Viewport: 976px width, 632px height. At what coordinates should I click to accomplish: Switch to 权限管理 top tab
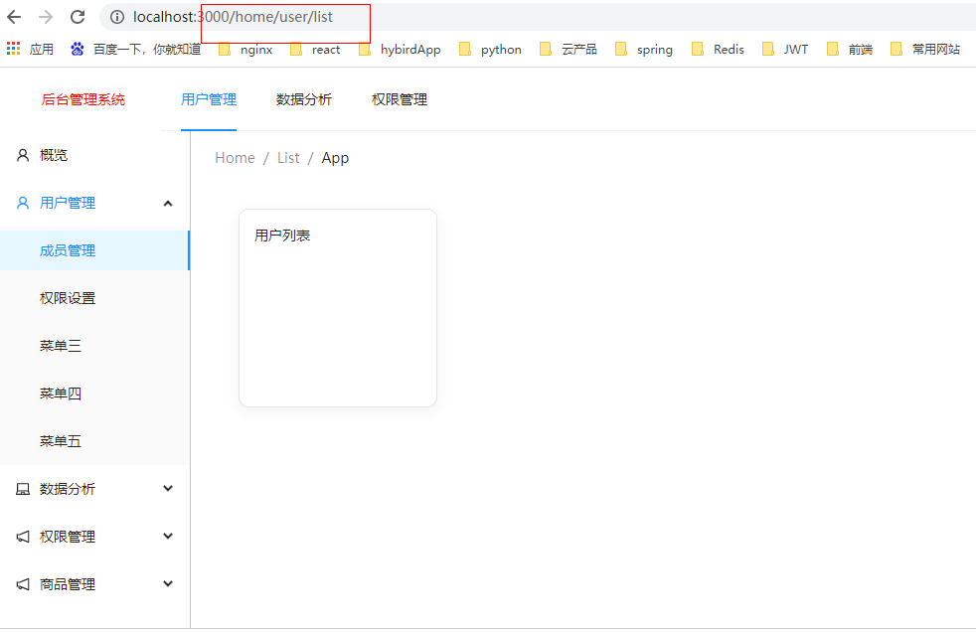pyautogui.click(x=399, y=99)
